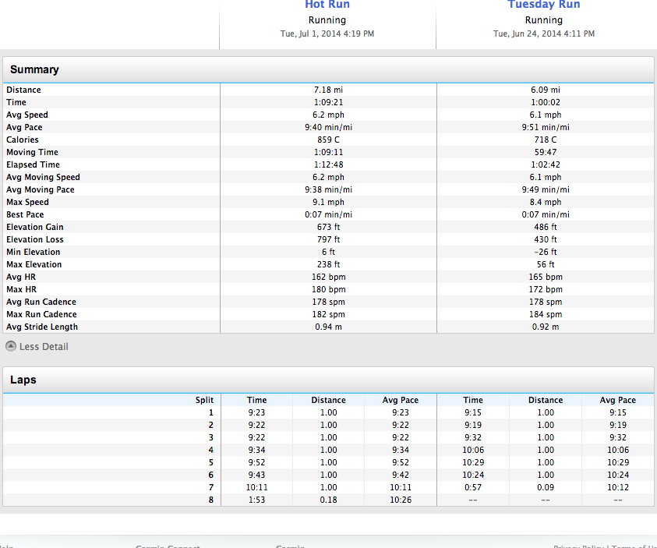
Task: Click the Elapsed Time value 1:02:42
Action: point(545,164)
